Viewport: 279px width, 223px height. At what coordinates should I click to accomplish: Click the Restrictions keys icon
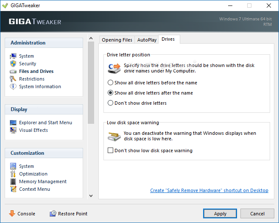[13, 79]
